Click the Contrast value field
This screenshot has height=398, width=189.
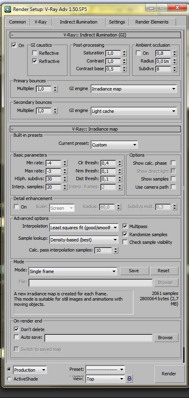click(113, 61)
